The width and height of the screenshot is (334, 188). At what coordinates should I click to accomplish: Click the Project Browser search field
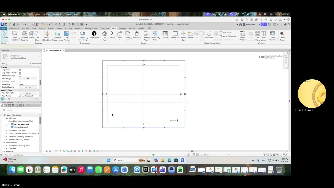point(21,110)
